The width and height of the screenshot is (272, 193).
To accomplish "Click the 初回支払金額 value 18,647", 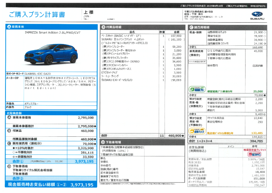I will pos(260,169).
